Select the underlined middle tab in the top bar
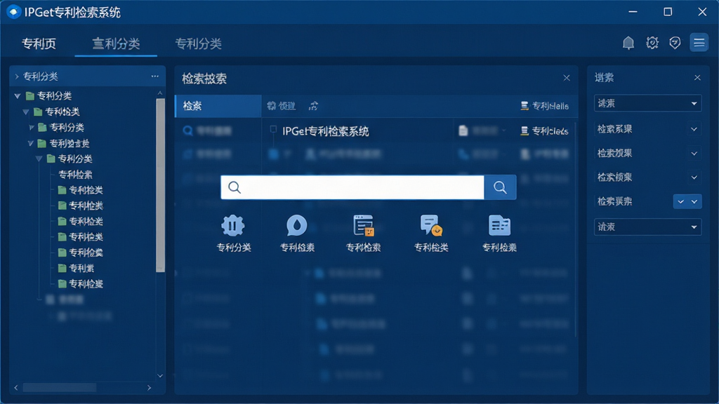Screen dimensions: 719x404 pyautogui.click(x=116, y=43)
